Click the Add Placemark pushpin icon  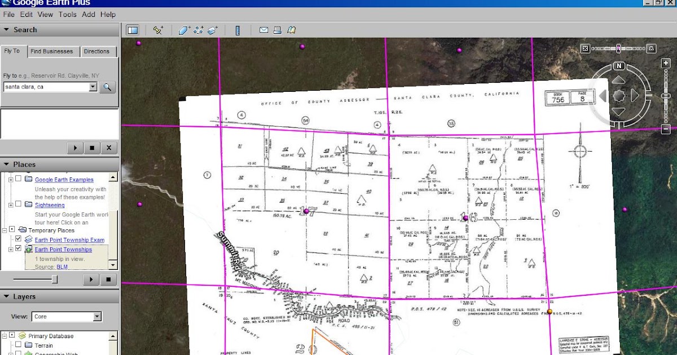pyautogui.click(x=158, y=30)
